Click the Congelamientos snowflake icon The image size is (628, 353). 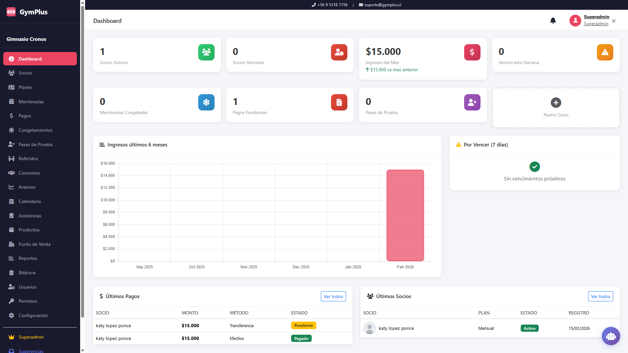point(11,130)
